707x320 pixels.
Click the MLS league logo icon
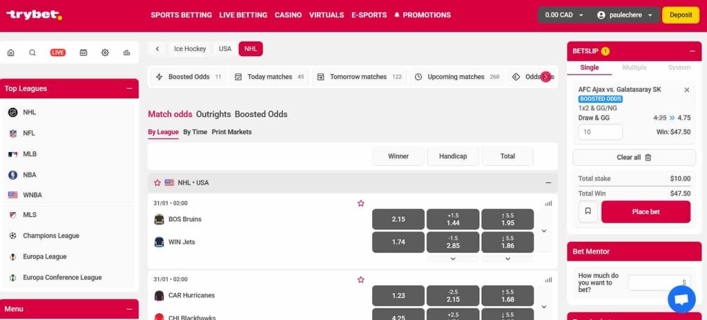point(13,215)
